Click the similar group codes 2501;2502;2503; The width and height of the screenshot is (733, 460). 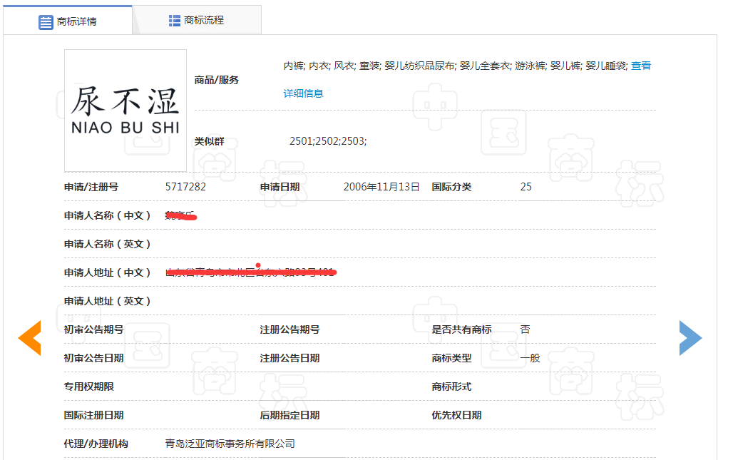(328, 141)
